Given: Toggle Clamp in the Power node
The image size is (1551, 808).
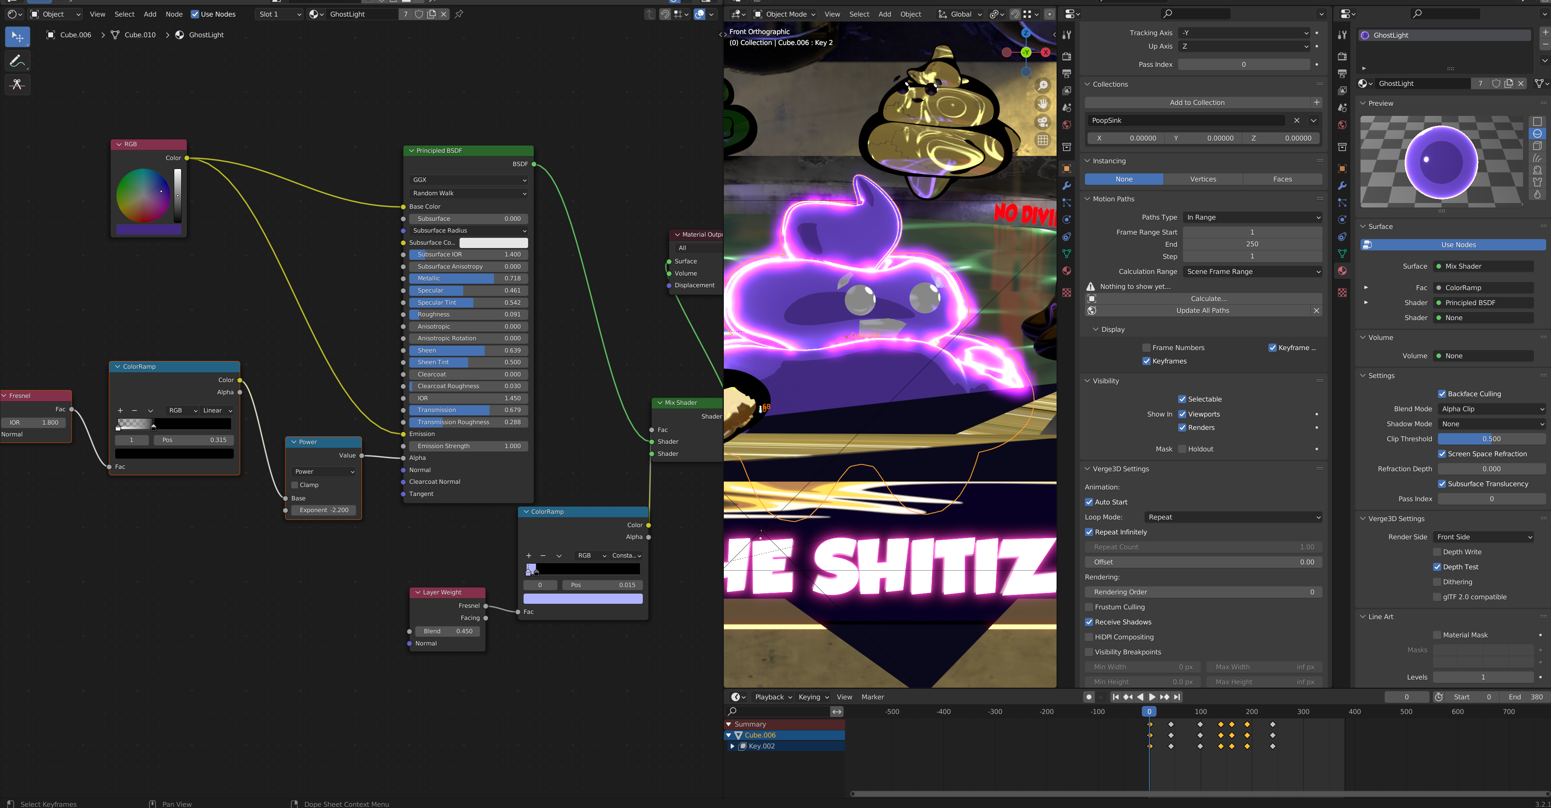Looking at the screenshot, I should pos(294,485).
